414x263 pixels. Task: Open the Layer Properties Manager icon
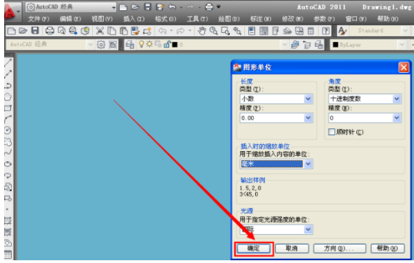129,45
